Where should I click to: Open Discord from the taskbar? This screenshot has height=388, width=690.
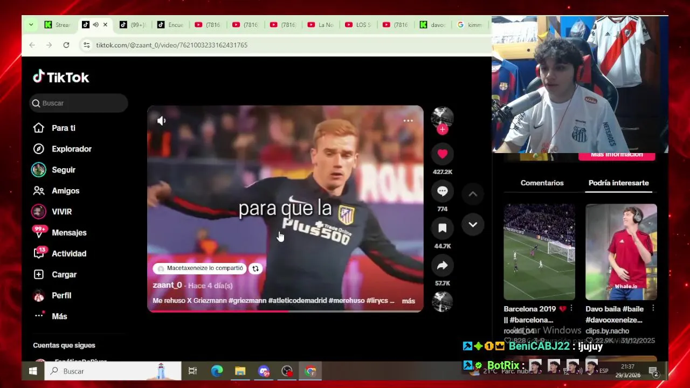click(264, 371)
